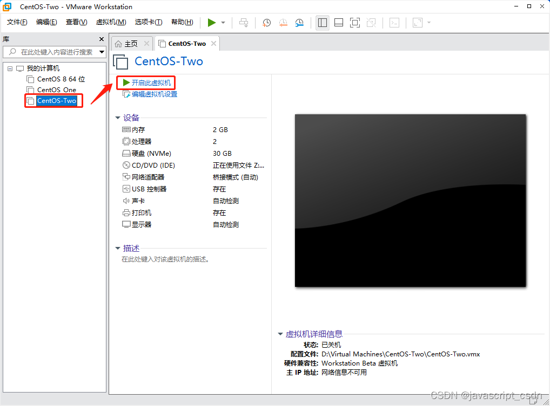
Task: Close the 库 library panel
Action: [x=102, y=39]
